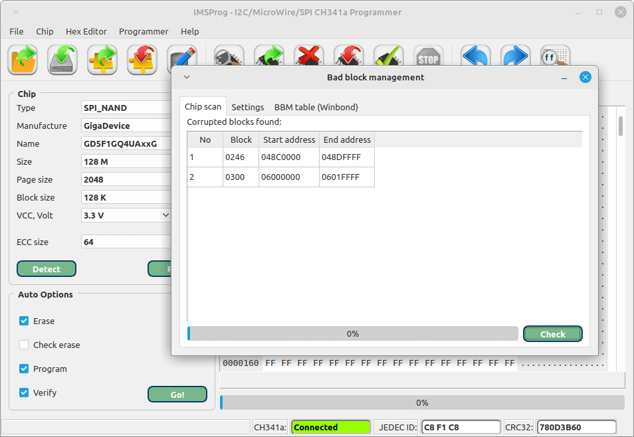Open the Programmer menu
This screenshot has width=634, height=437.
[x=144, y=31]
